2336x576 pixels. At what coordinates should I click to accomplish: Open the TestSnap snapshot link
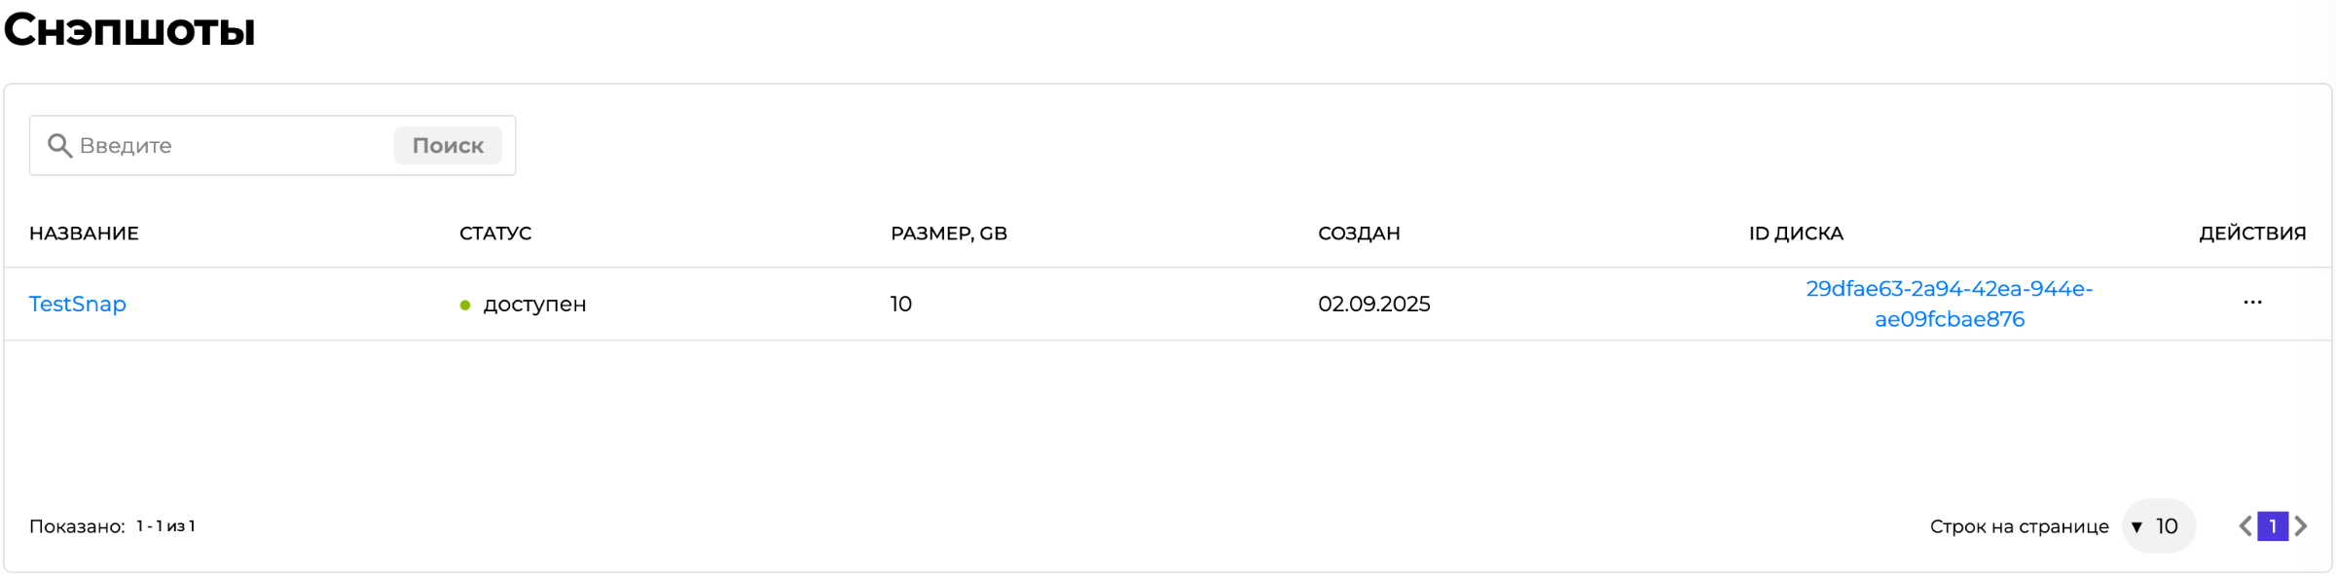(78, 305)
